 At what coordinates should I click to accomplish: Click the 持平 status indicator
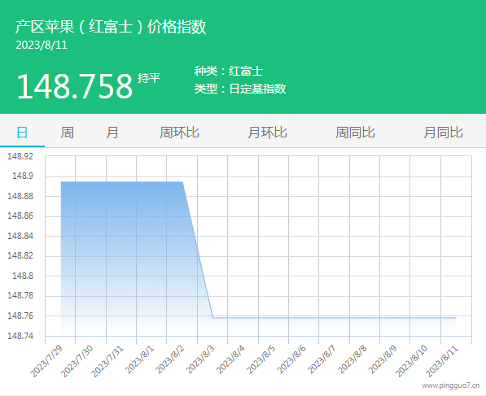(x=149, y=78)
